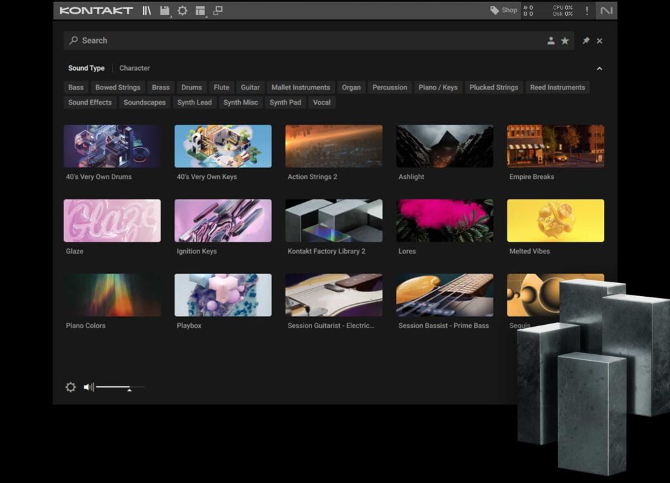
Task: Clear the search with the X button
Action: [600, 41]
